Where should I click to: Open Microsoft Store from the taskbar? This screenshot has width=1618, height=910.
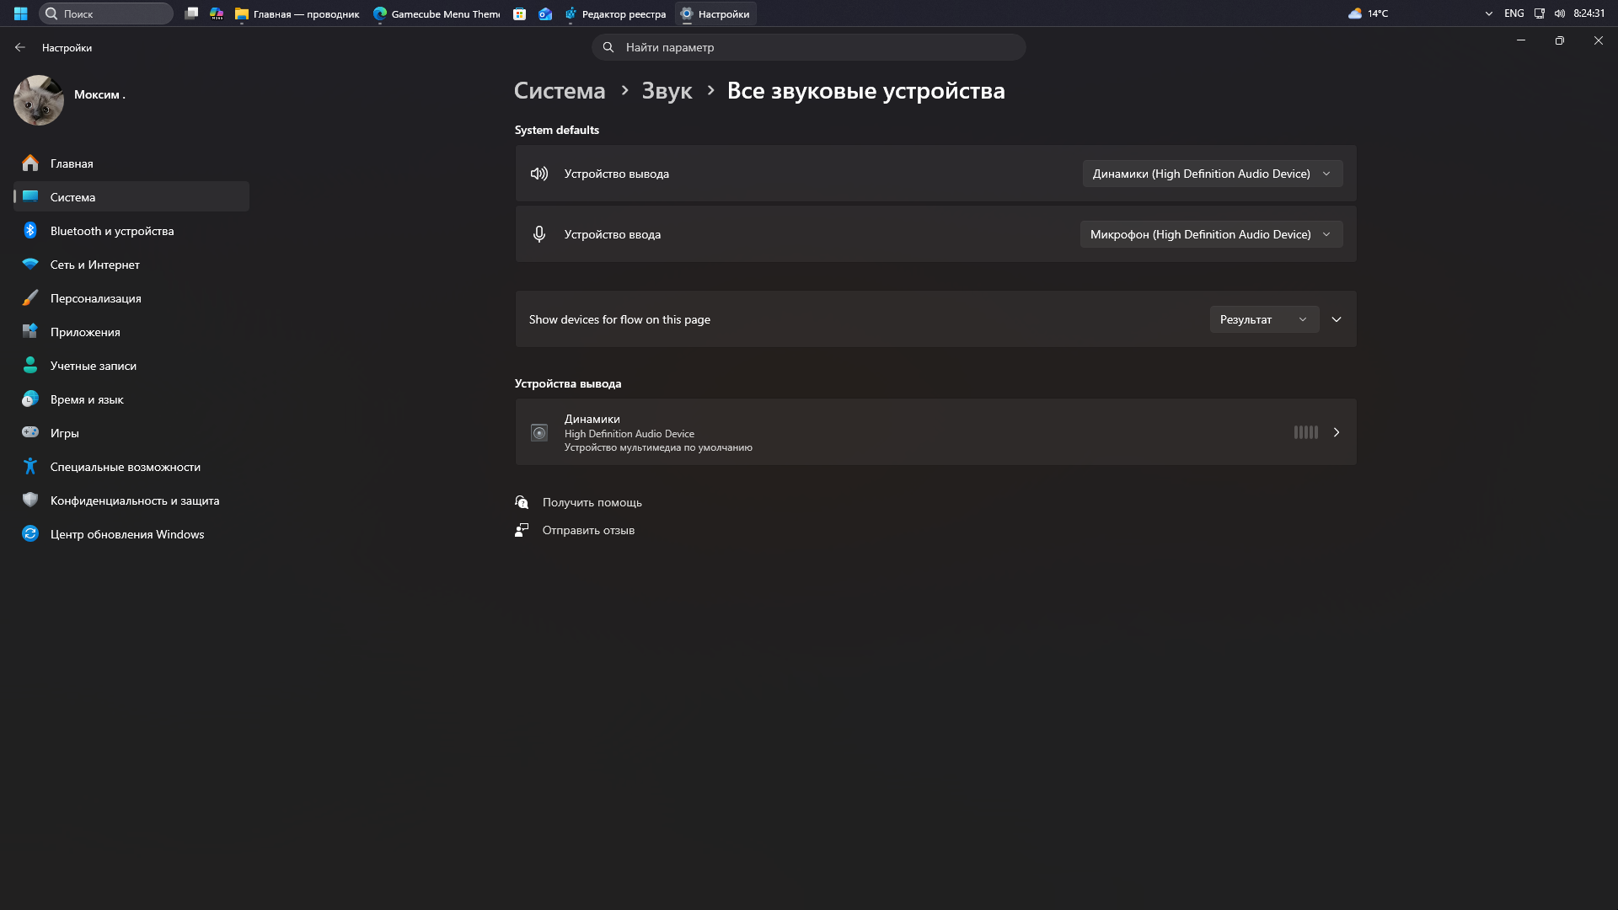520,13
